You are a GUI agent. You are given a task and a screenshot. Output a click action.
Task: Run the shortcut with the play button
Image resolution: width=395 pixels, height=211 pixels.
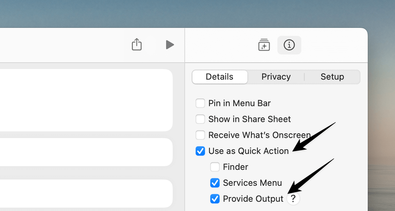point(170,44)
